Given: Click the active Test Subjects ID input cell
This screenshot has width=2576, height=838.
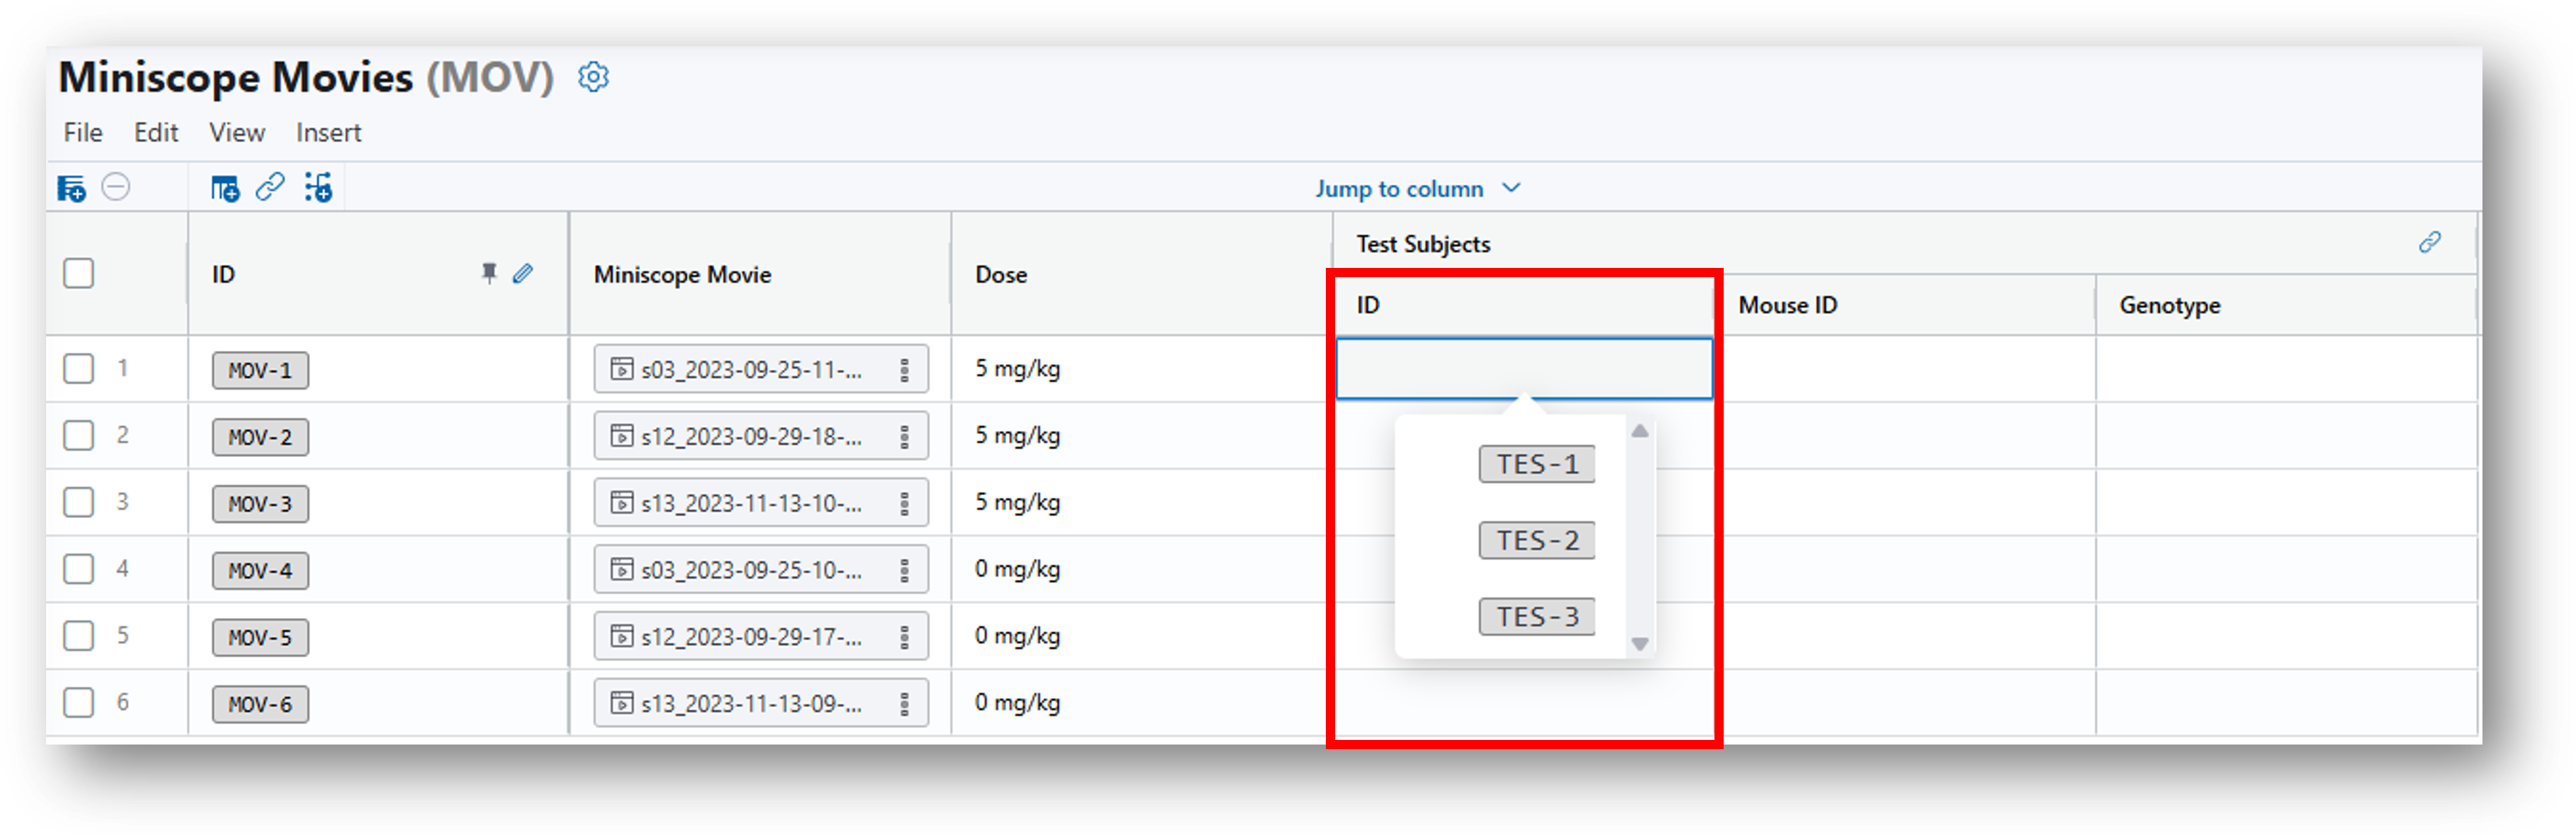Looking at the screenshot, I should (1524, 369).
